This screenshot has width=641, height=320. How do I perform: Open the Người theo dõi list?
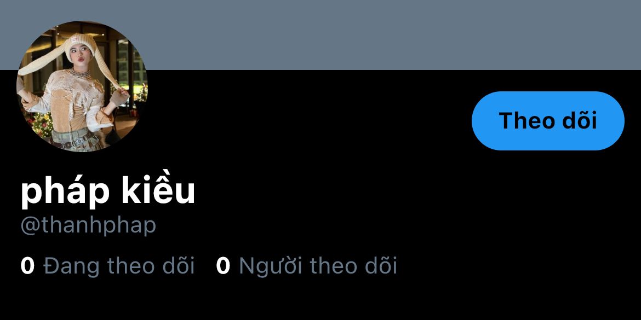[307, 266]
